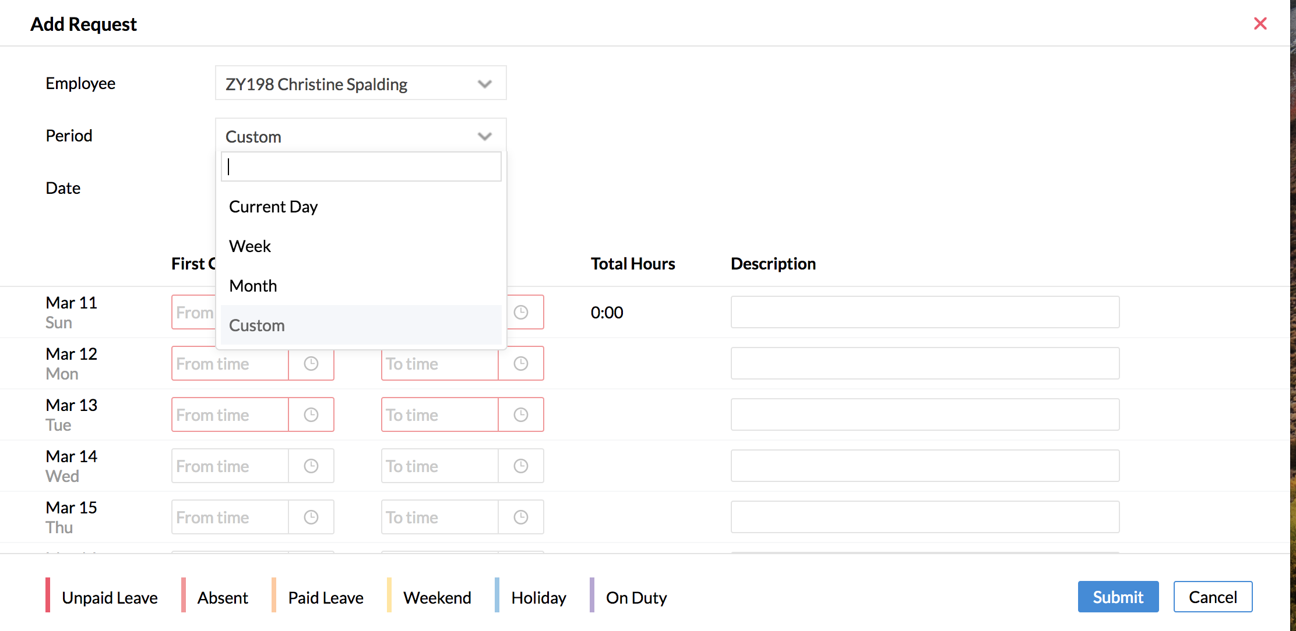Click clock icon for Mar 11 To time
The image size is (1296, 631).
[521, 313]
